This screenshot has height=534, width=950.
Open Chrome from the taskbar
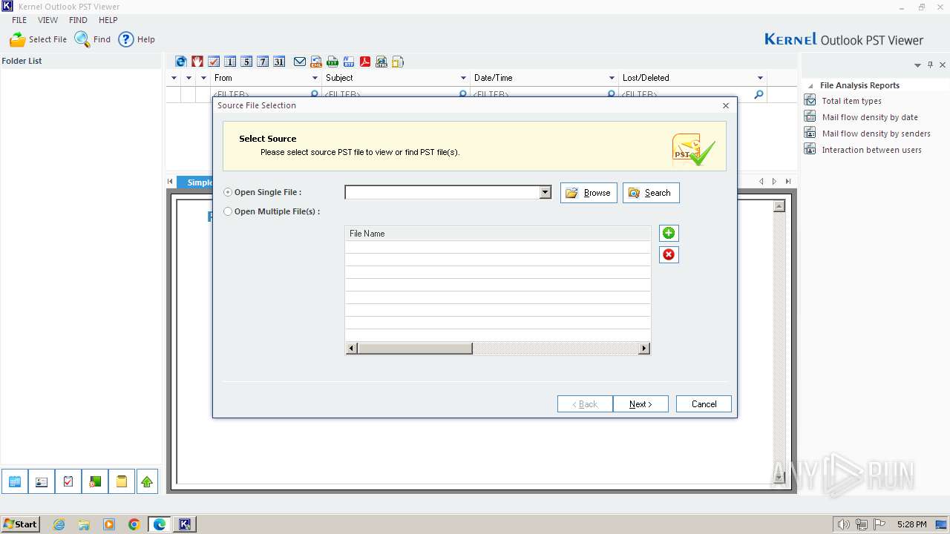pyautogui.click(x=134, y=524)
